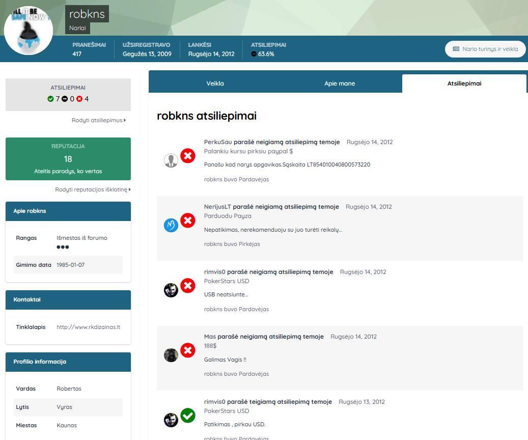Open Palankiu kursu pirksiu paypal $ topic
The image size is (528, 440).
pos(248,151)
